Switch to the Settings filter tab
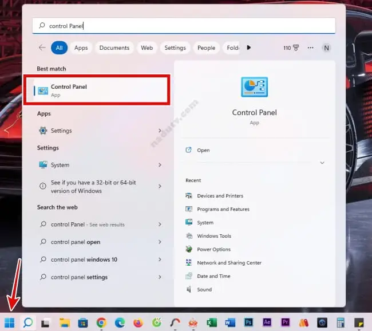 click(x=175, y=48)
